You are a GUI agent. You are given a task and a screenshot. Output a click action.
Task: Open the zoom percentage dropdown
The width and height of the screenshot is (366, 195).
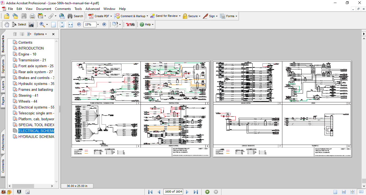click(98, 24)
